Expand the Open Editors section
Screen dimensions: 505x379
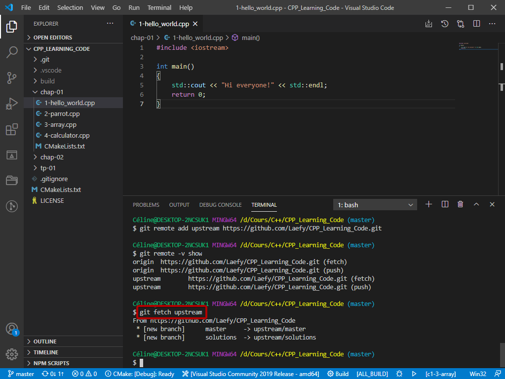pos(74,38)
